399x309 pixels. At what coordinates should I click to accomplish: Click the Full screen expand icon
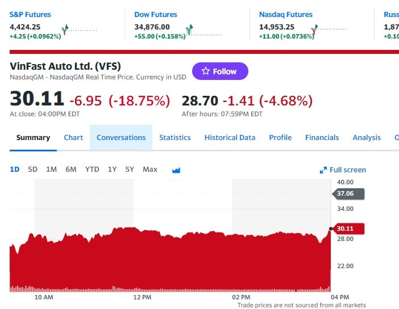click(323, 170)
